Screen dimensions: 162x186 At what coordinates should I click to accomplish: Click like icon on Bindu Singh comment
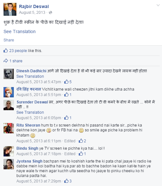point(81,154)
